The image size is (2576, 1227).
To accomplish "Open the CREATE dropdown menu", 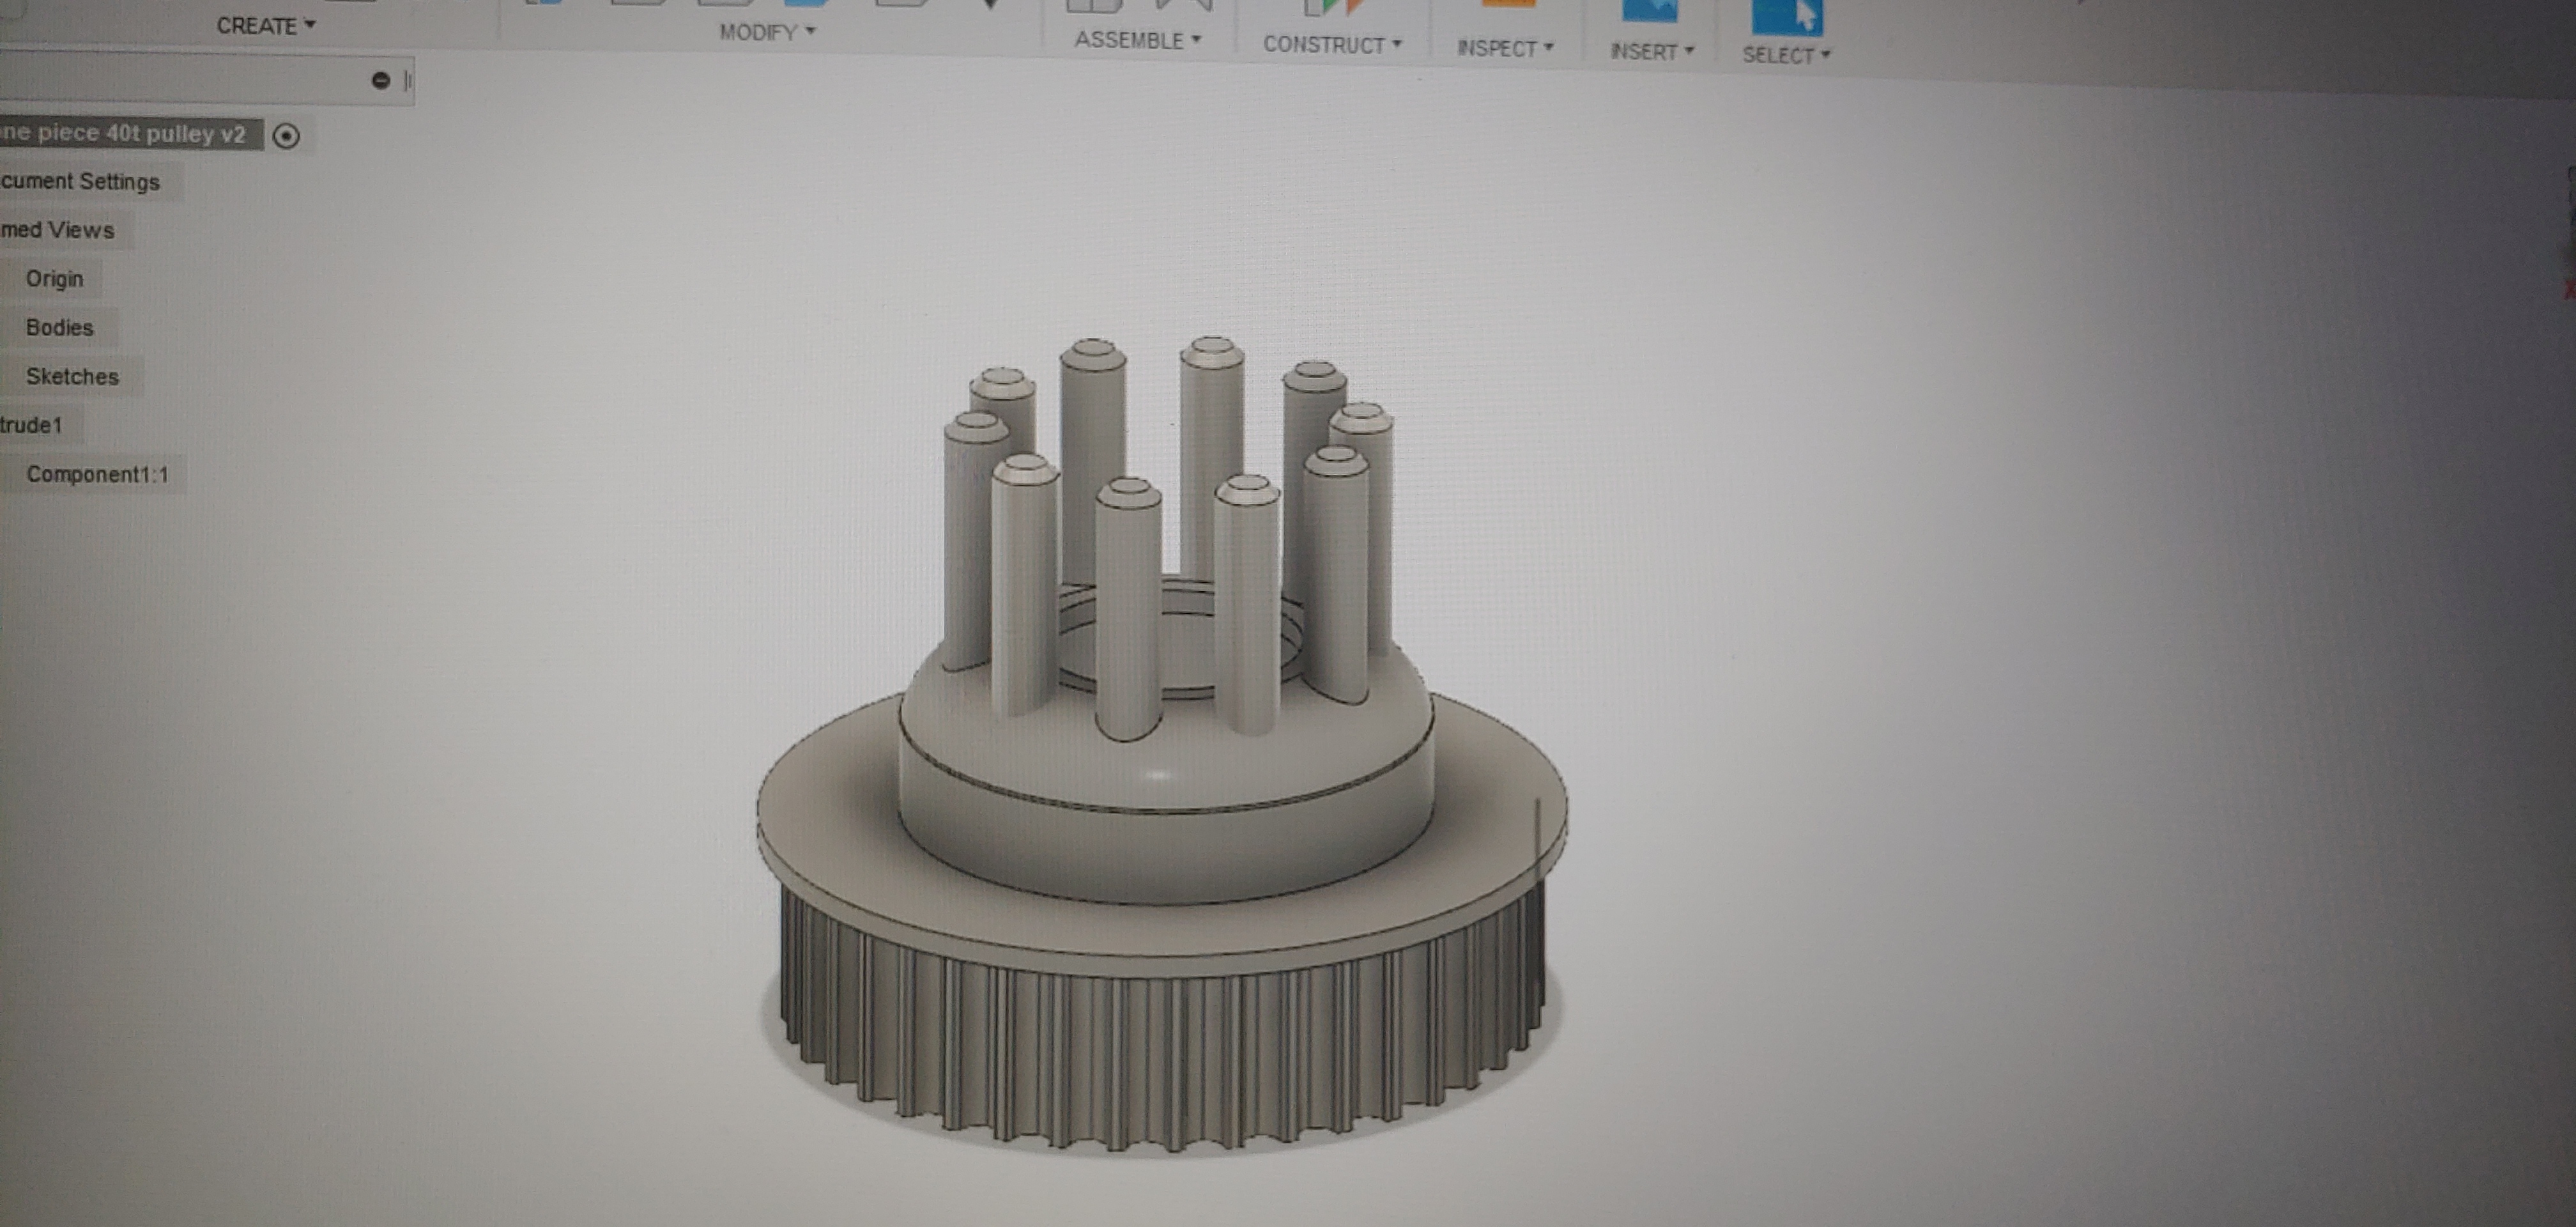I will pyautogui.click(x=266, y=25).
